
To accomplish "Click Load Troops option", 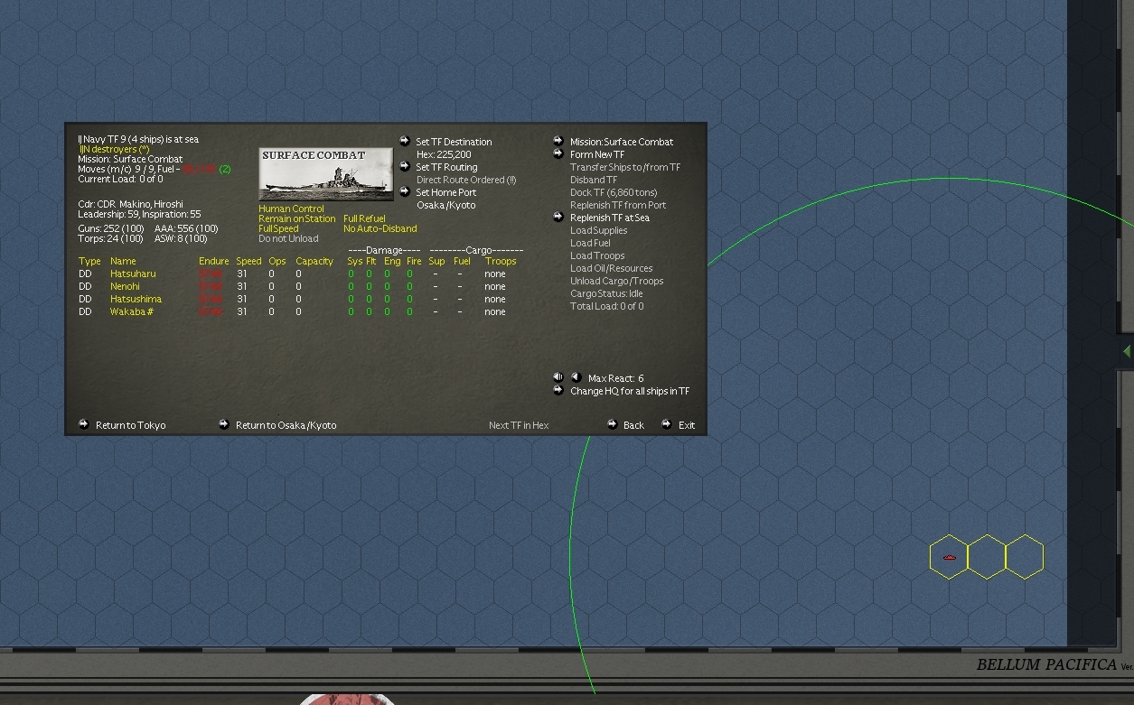I will pos(597,255).
